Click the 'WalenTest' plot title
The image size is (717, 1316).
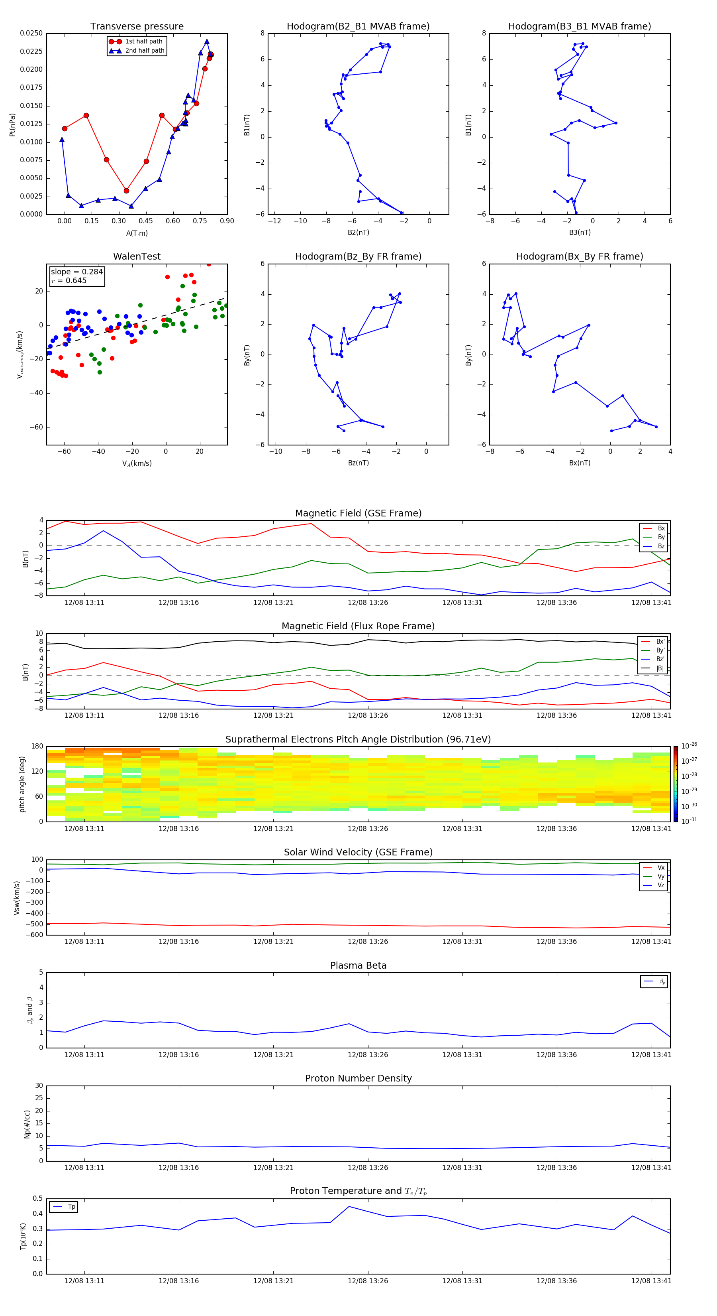tap(137, 256)
